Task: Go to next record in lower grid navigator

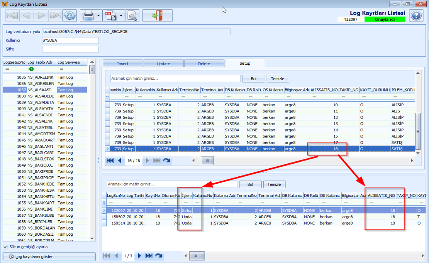Action: point(139,256)
